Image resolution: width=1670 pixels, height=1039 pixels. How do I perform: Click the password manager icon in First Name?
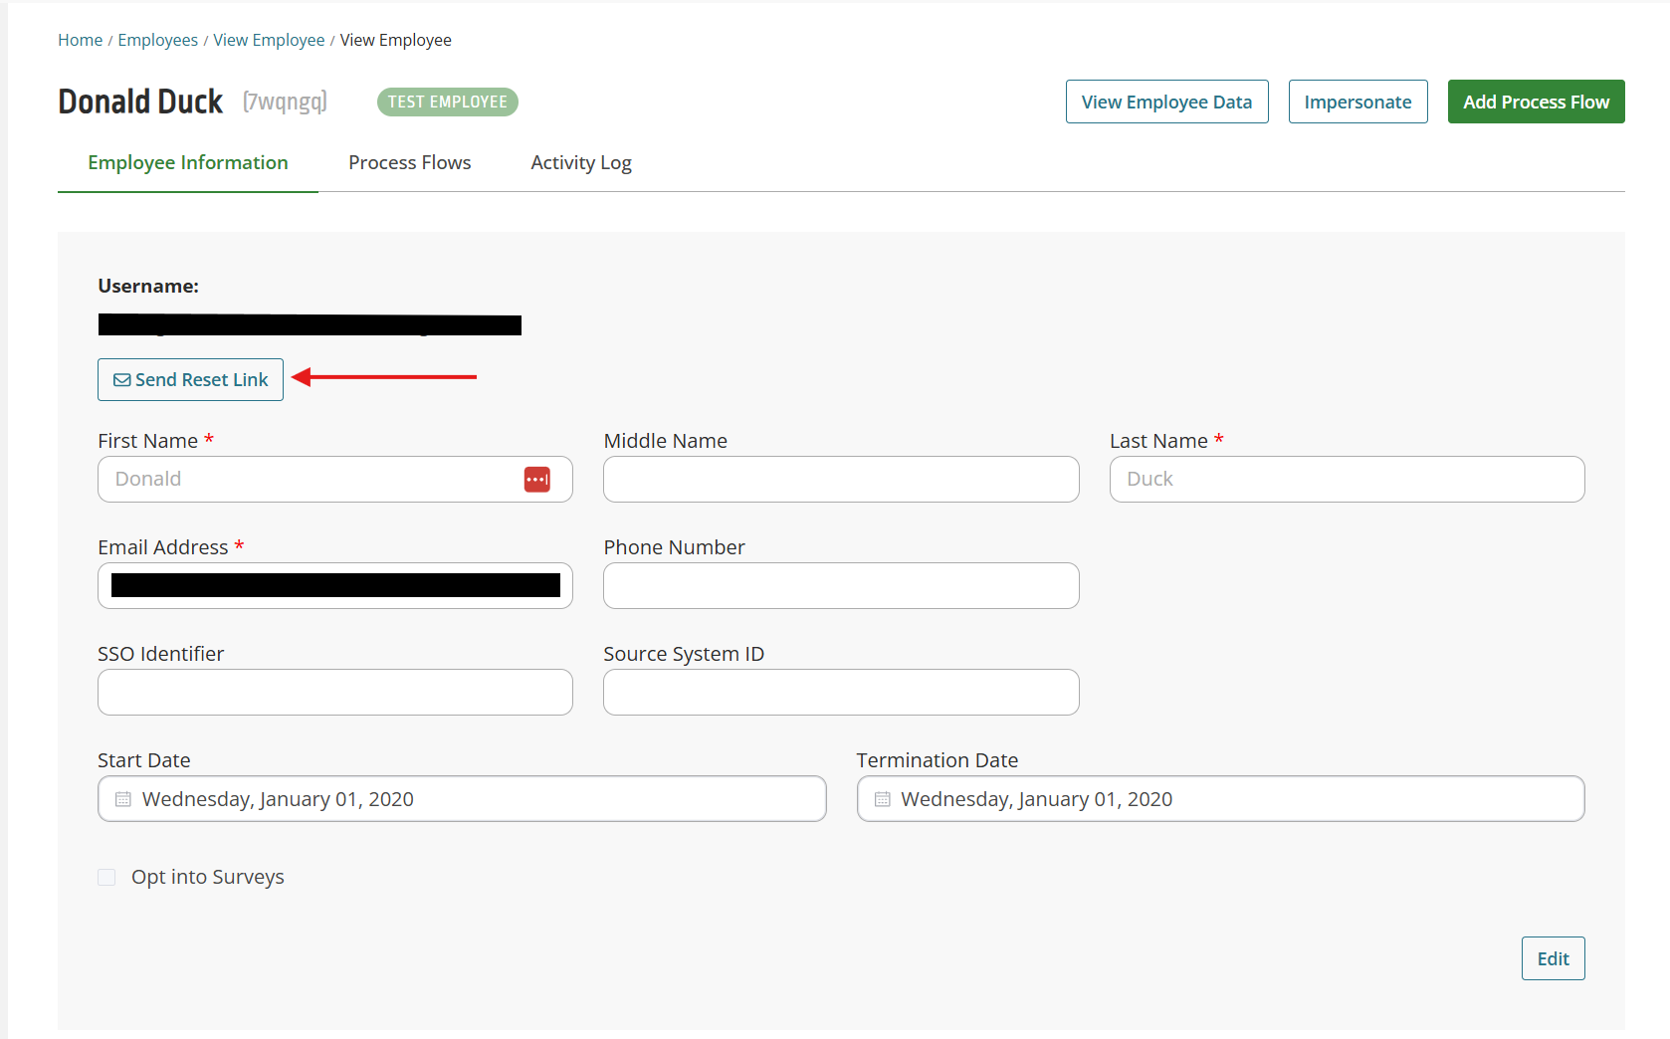coord(537,480)
